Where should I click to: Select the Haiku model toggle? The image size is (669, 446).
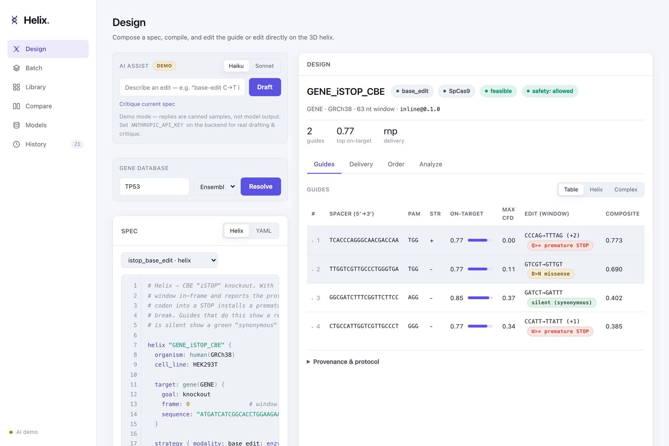pos(236,66)
